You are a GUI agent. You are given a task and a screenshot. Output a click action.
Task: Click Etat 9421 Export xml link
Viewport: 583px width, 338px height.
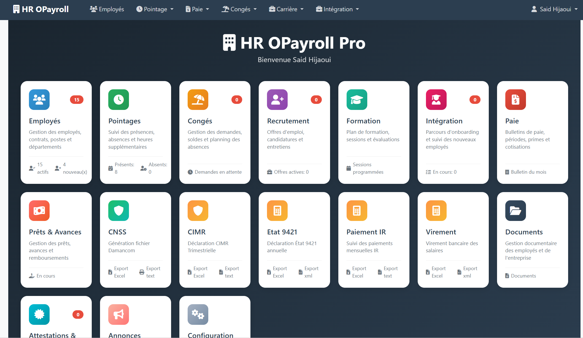pos(309,272)
